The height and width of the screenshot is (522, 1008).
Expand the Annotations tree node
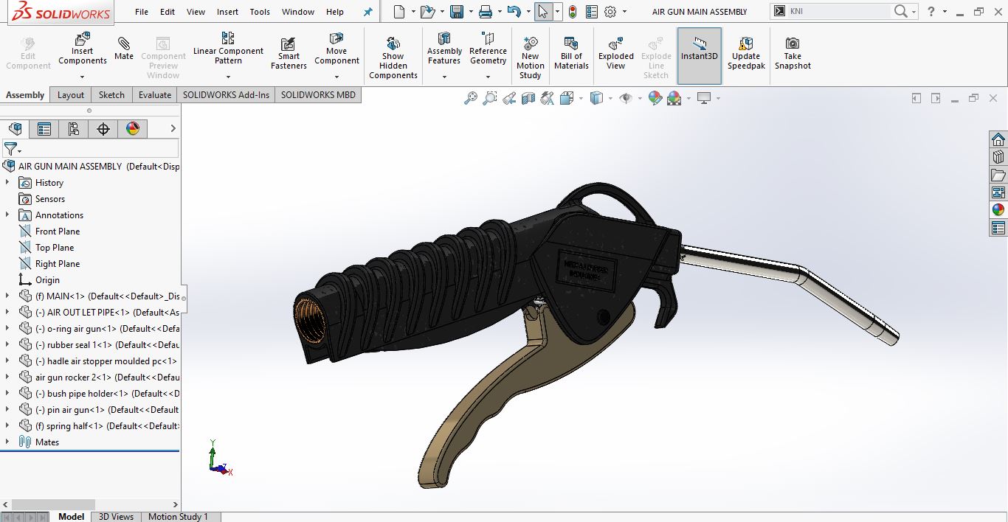(x=7, y=215)
